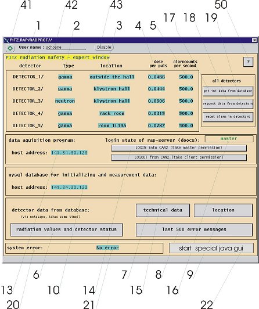Click alarmcounts 500.0 for DETECTOR_2
Image resolution: width=259 pixels, height=309 pixels.
[x=186, y=89]
